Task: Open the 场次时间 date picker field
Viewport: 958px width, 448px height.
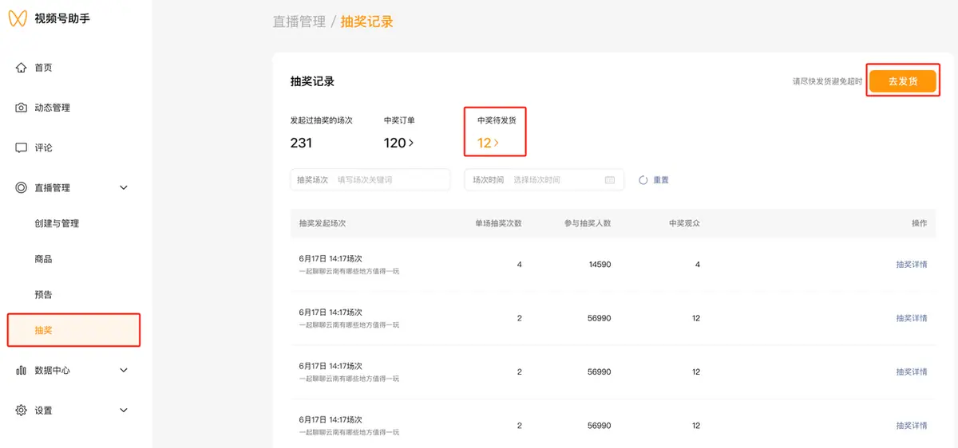Action: (544, 179)
